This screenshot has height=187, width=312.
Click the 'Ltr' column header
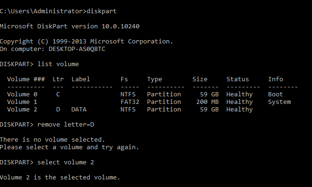click(x=58, y=79)
